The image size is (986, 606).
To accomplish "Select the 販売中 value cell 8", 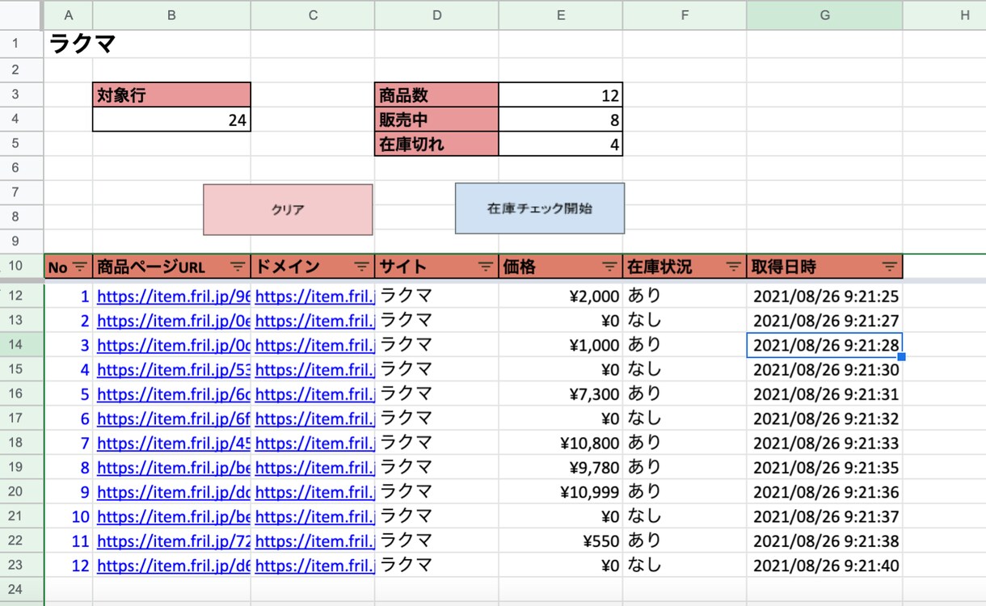I will click(x=561, y=120).
